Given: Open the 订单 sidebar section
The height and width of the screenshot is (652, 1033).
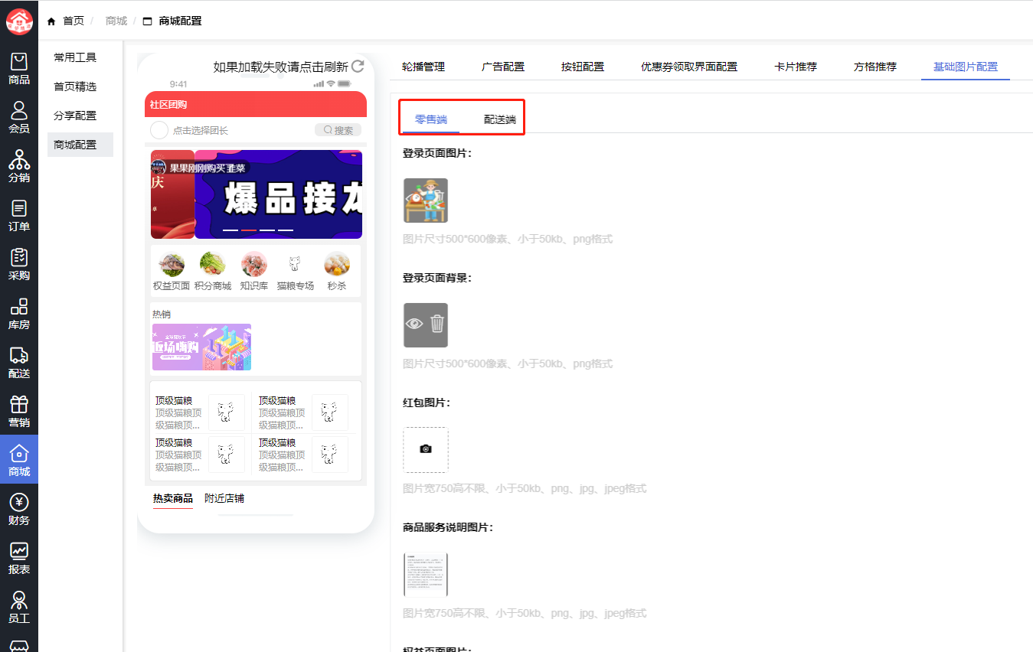Looking at the screenshot, I should point(19,216).
